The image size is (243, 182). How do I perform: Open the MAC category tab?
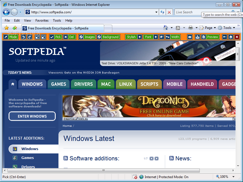point(106,84)
